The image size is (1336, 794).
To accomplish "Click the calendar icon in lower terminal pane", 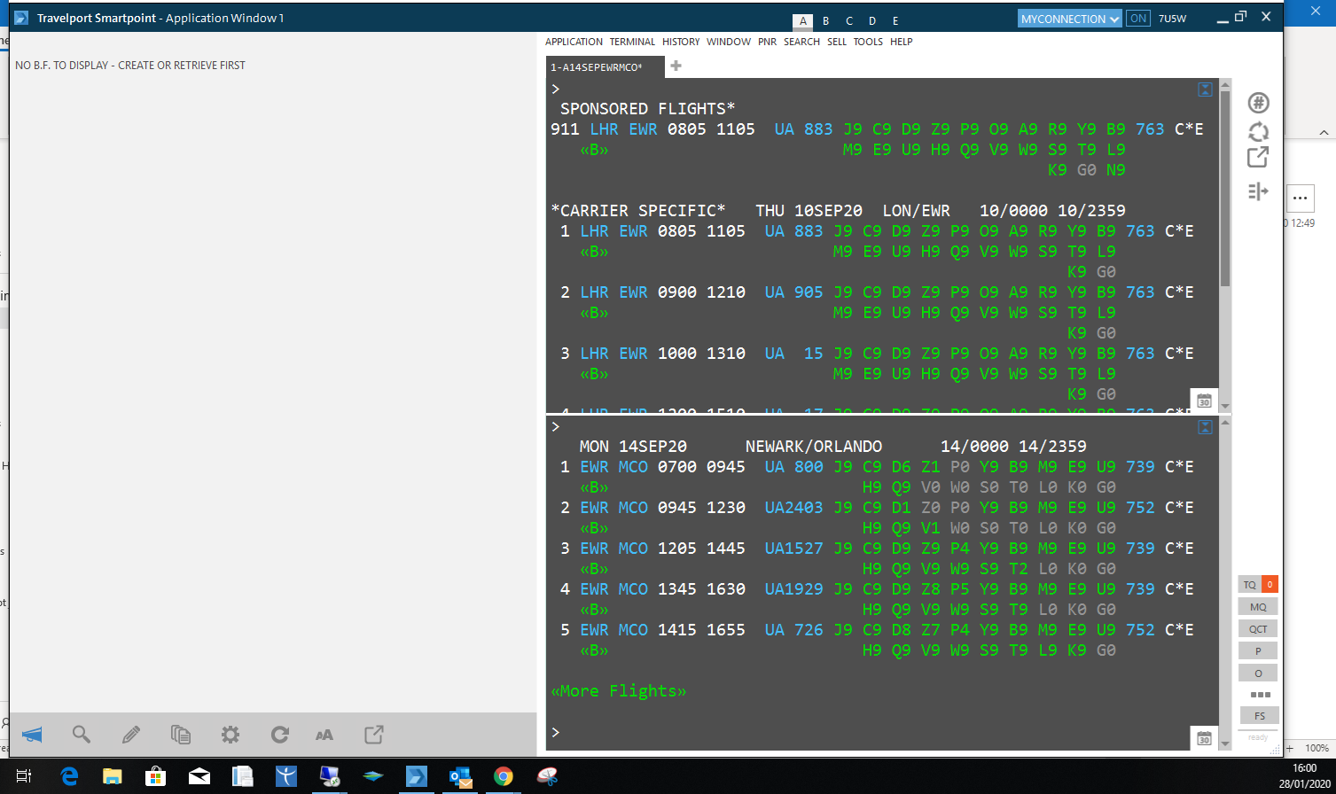I will tap(1204, 738).
